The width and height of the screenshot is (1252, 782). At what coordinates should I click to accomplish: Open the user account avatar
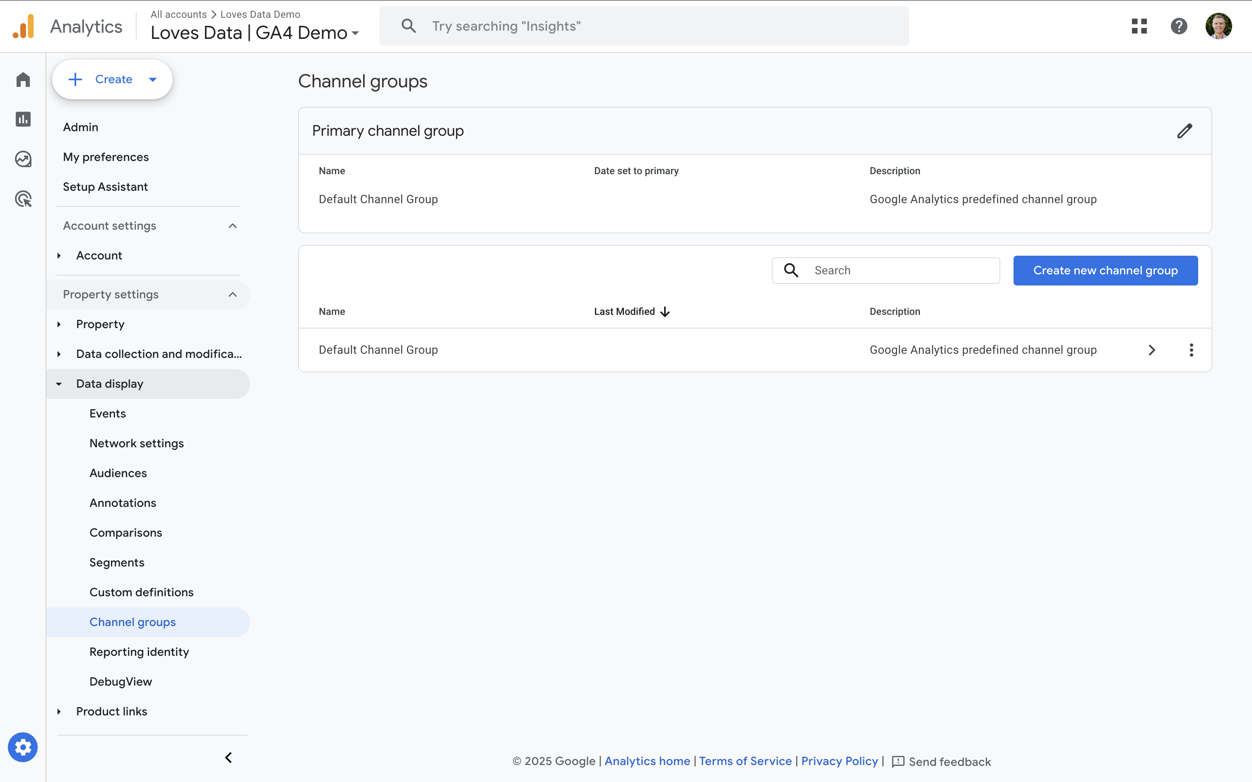[x=1218, y=26]
